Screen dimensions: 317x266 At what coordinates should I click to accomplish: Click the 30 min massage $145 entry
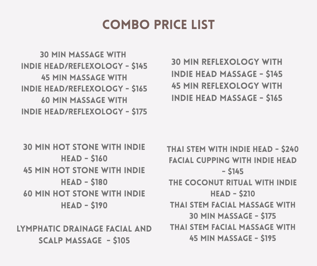pyautogui.click(x=84, y=60)
